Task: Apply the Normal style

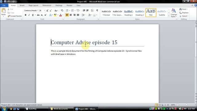Action: (106, 13)
